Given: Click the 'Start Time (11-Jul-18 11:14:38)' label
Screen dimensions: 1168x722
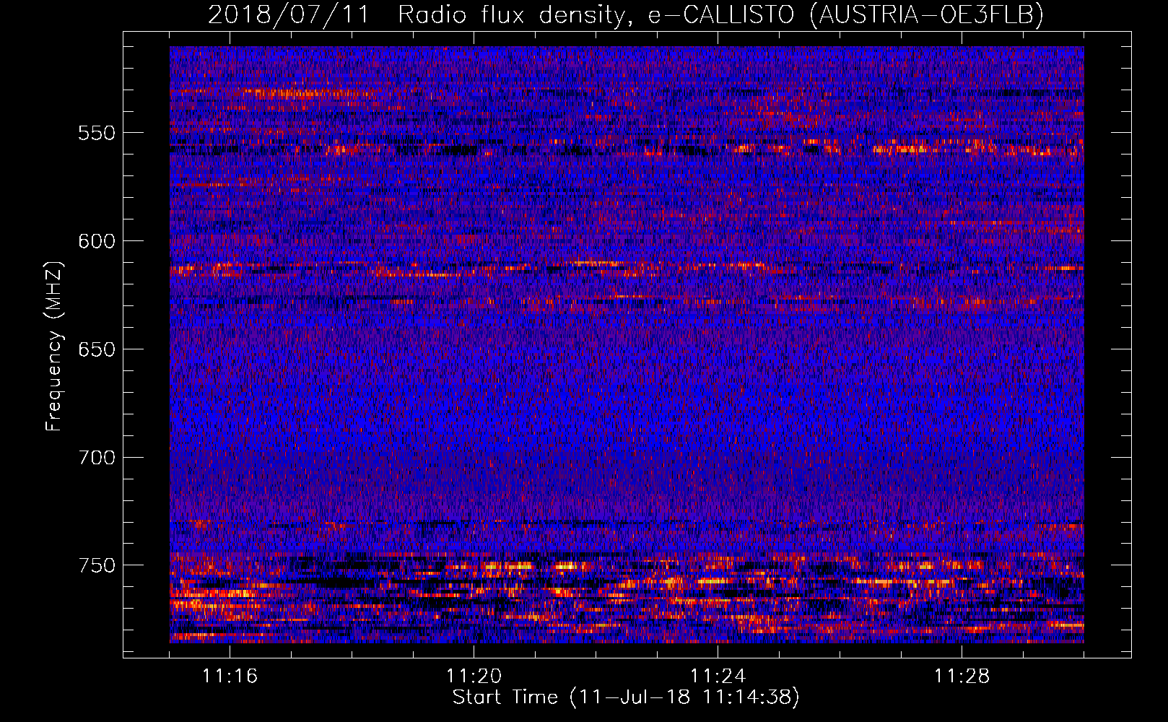Looking at the screenshot, I should point(626,697).
